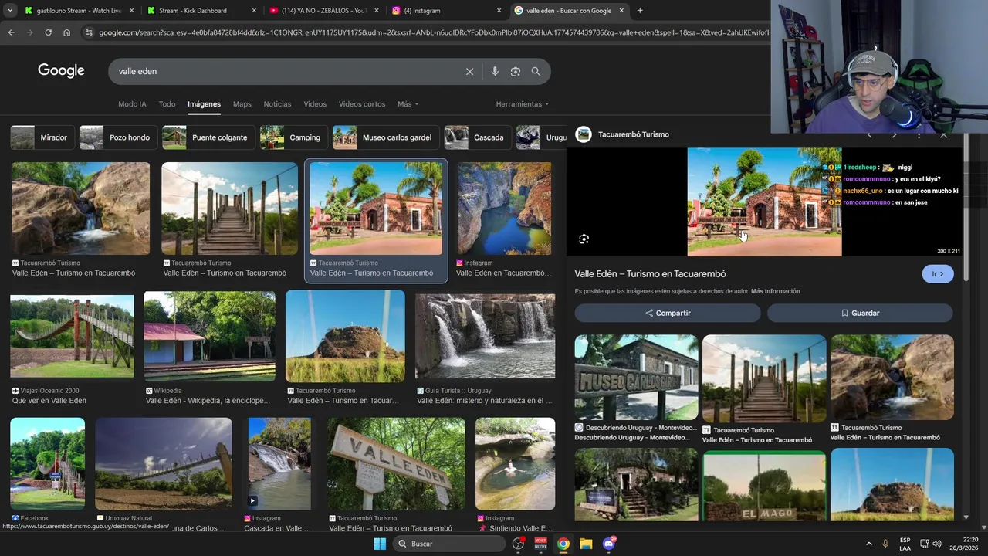Open File Explorer from taskbar

coord(586,544)
